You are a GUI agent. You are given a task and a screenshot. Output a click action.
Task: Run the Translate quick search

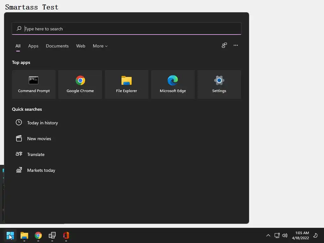tap(36, 154)
